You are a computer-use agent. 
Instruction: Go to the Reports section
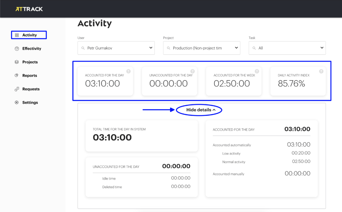coord(30,75)
